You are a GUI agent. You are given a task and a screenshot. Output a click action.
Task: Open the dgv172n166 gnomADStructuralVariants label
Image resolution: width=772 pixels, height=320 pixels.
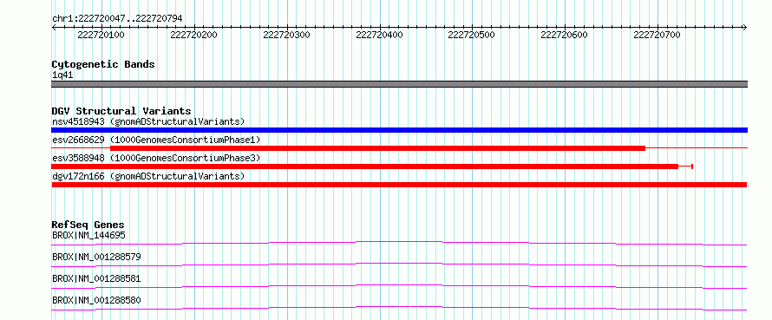[x=148, y=176]
